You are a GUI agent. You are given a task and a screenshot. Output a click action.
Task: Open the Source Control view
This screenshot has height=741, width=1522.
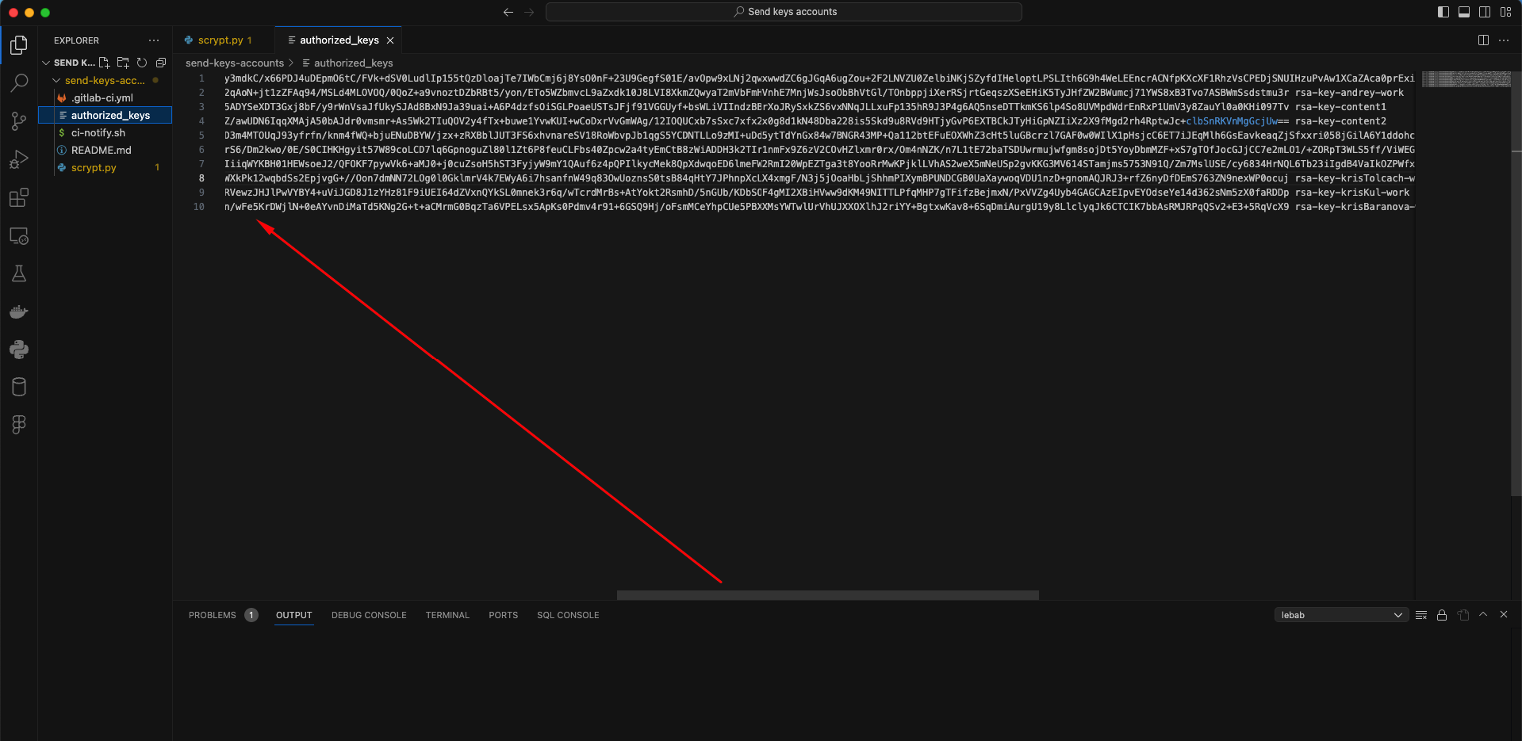(x=19, y=121)
